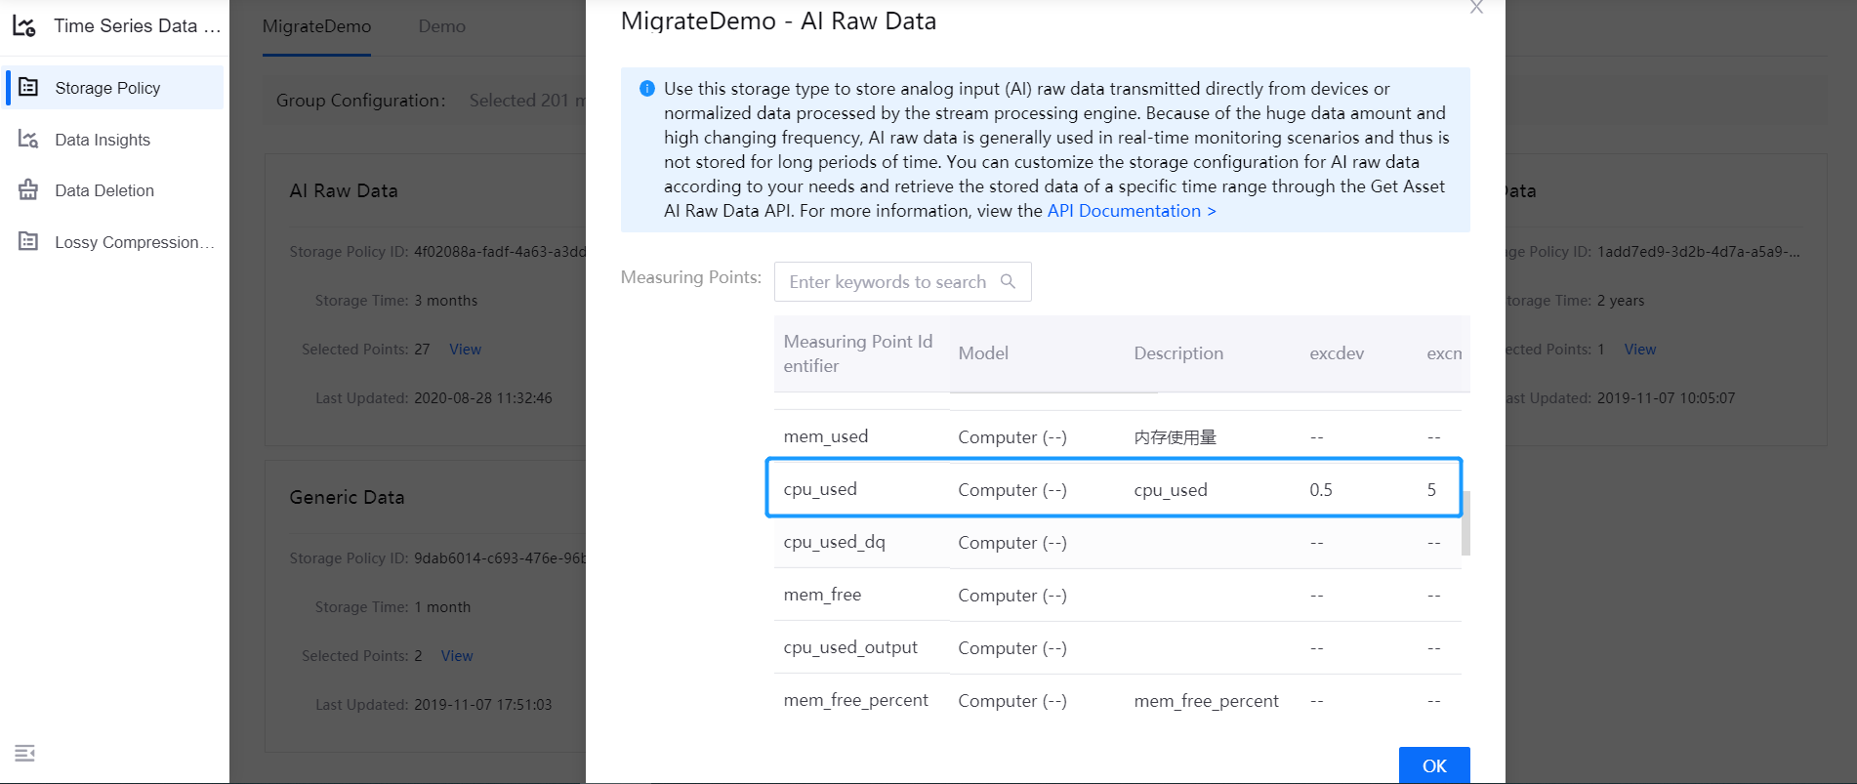Viewport: 1857px width, 784px height.
Task: Open the API Documentation link
Action: pos(1131,211)
